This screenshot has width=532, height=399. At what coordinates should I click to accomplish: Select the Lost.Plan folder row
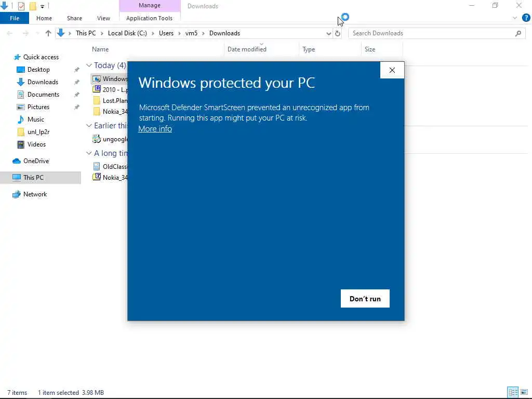(110, 101)
